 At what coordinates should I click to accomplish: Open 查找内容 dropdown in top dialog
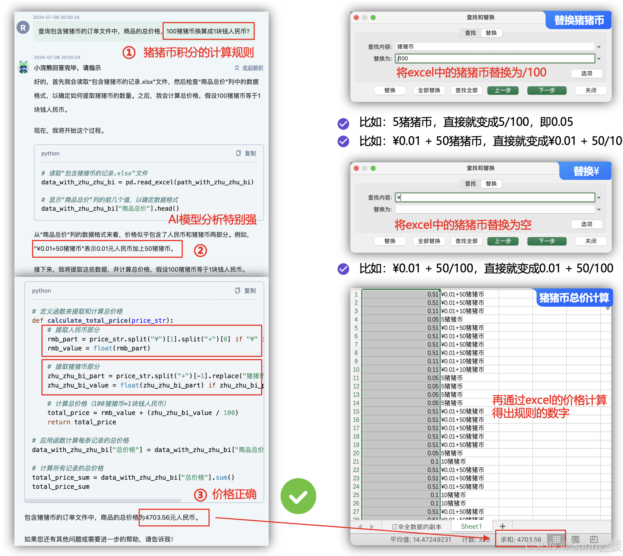coord(599,47)
